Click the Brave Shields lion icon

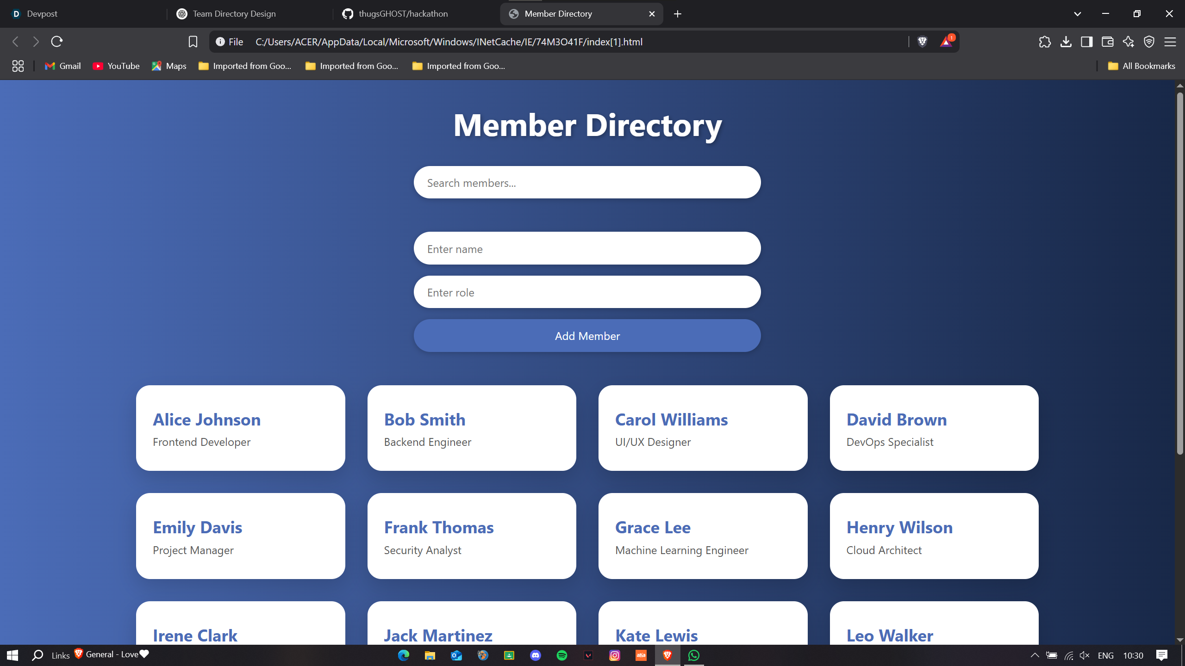click(x=922, y=42)
